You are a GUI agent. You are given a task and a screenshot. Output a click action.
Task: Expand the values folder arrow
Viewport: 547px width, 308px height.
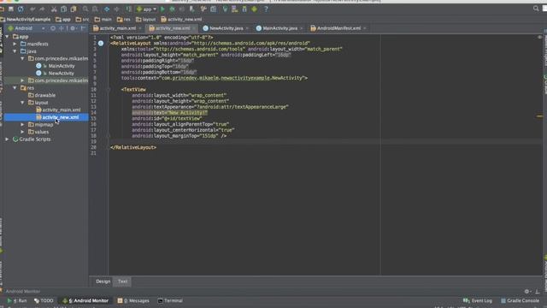tap(23, 132)
